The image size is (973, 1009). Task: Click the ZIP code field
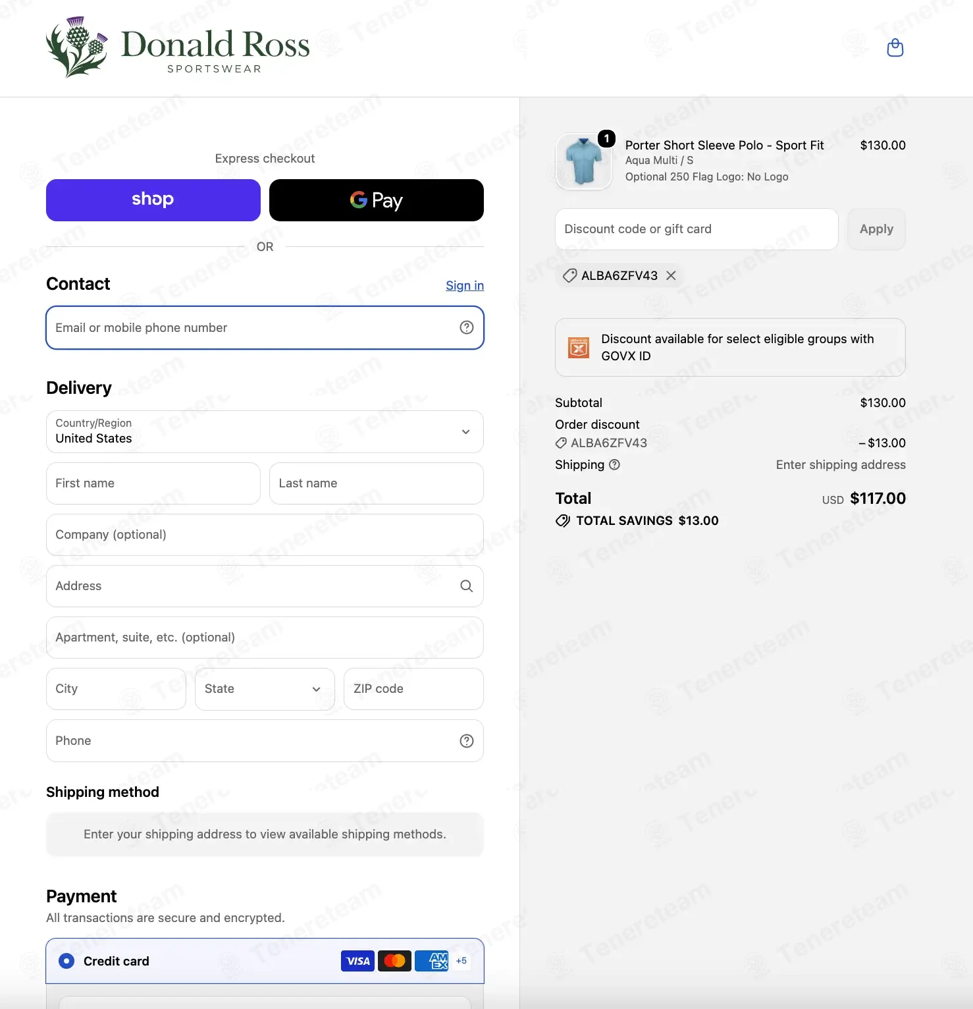[413, 689]
